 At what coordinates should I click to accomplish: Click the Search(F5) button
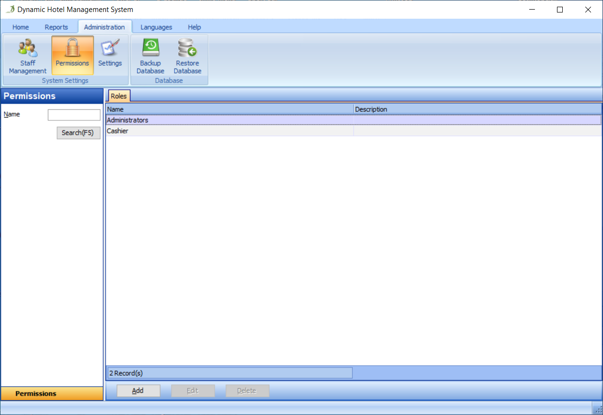[x=78, y=133]
